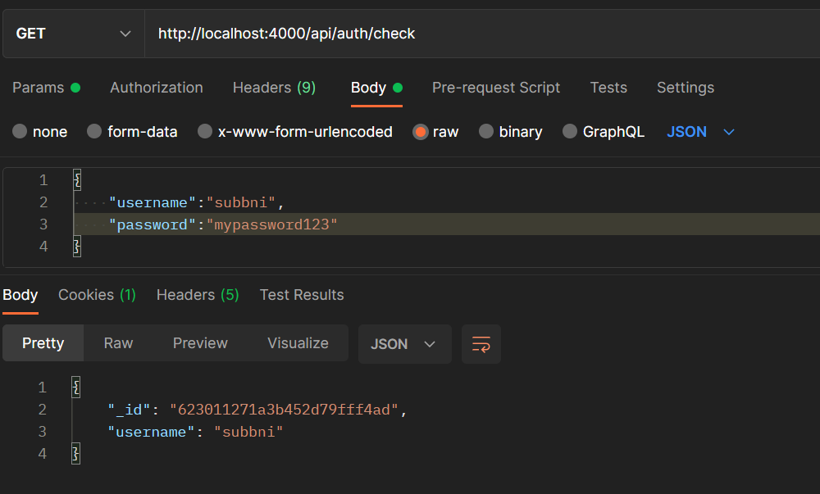The height and width of the screenshot is (494, 820).
Task: Click closing brace on response line 4
Action: pos(75,453)
